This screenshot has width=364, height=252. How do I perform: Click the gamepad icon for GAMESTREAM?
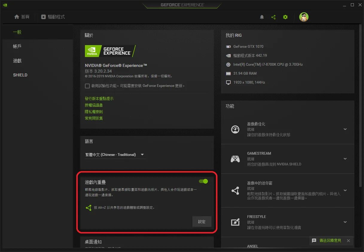[x=235, y=159]
